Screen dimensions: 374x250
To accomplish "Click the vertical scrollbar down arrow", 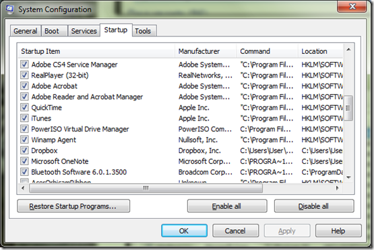I will coord(348,177).
